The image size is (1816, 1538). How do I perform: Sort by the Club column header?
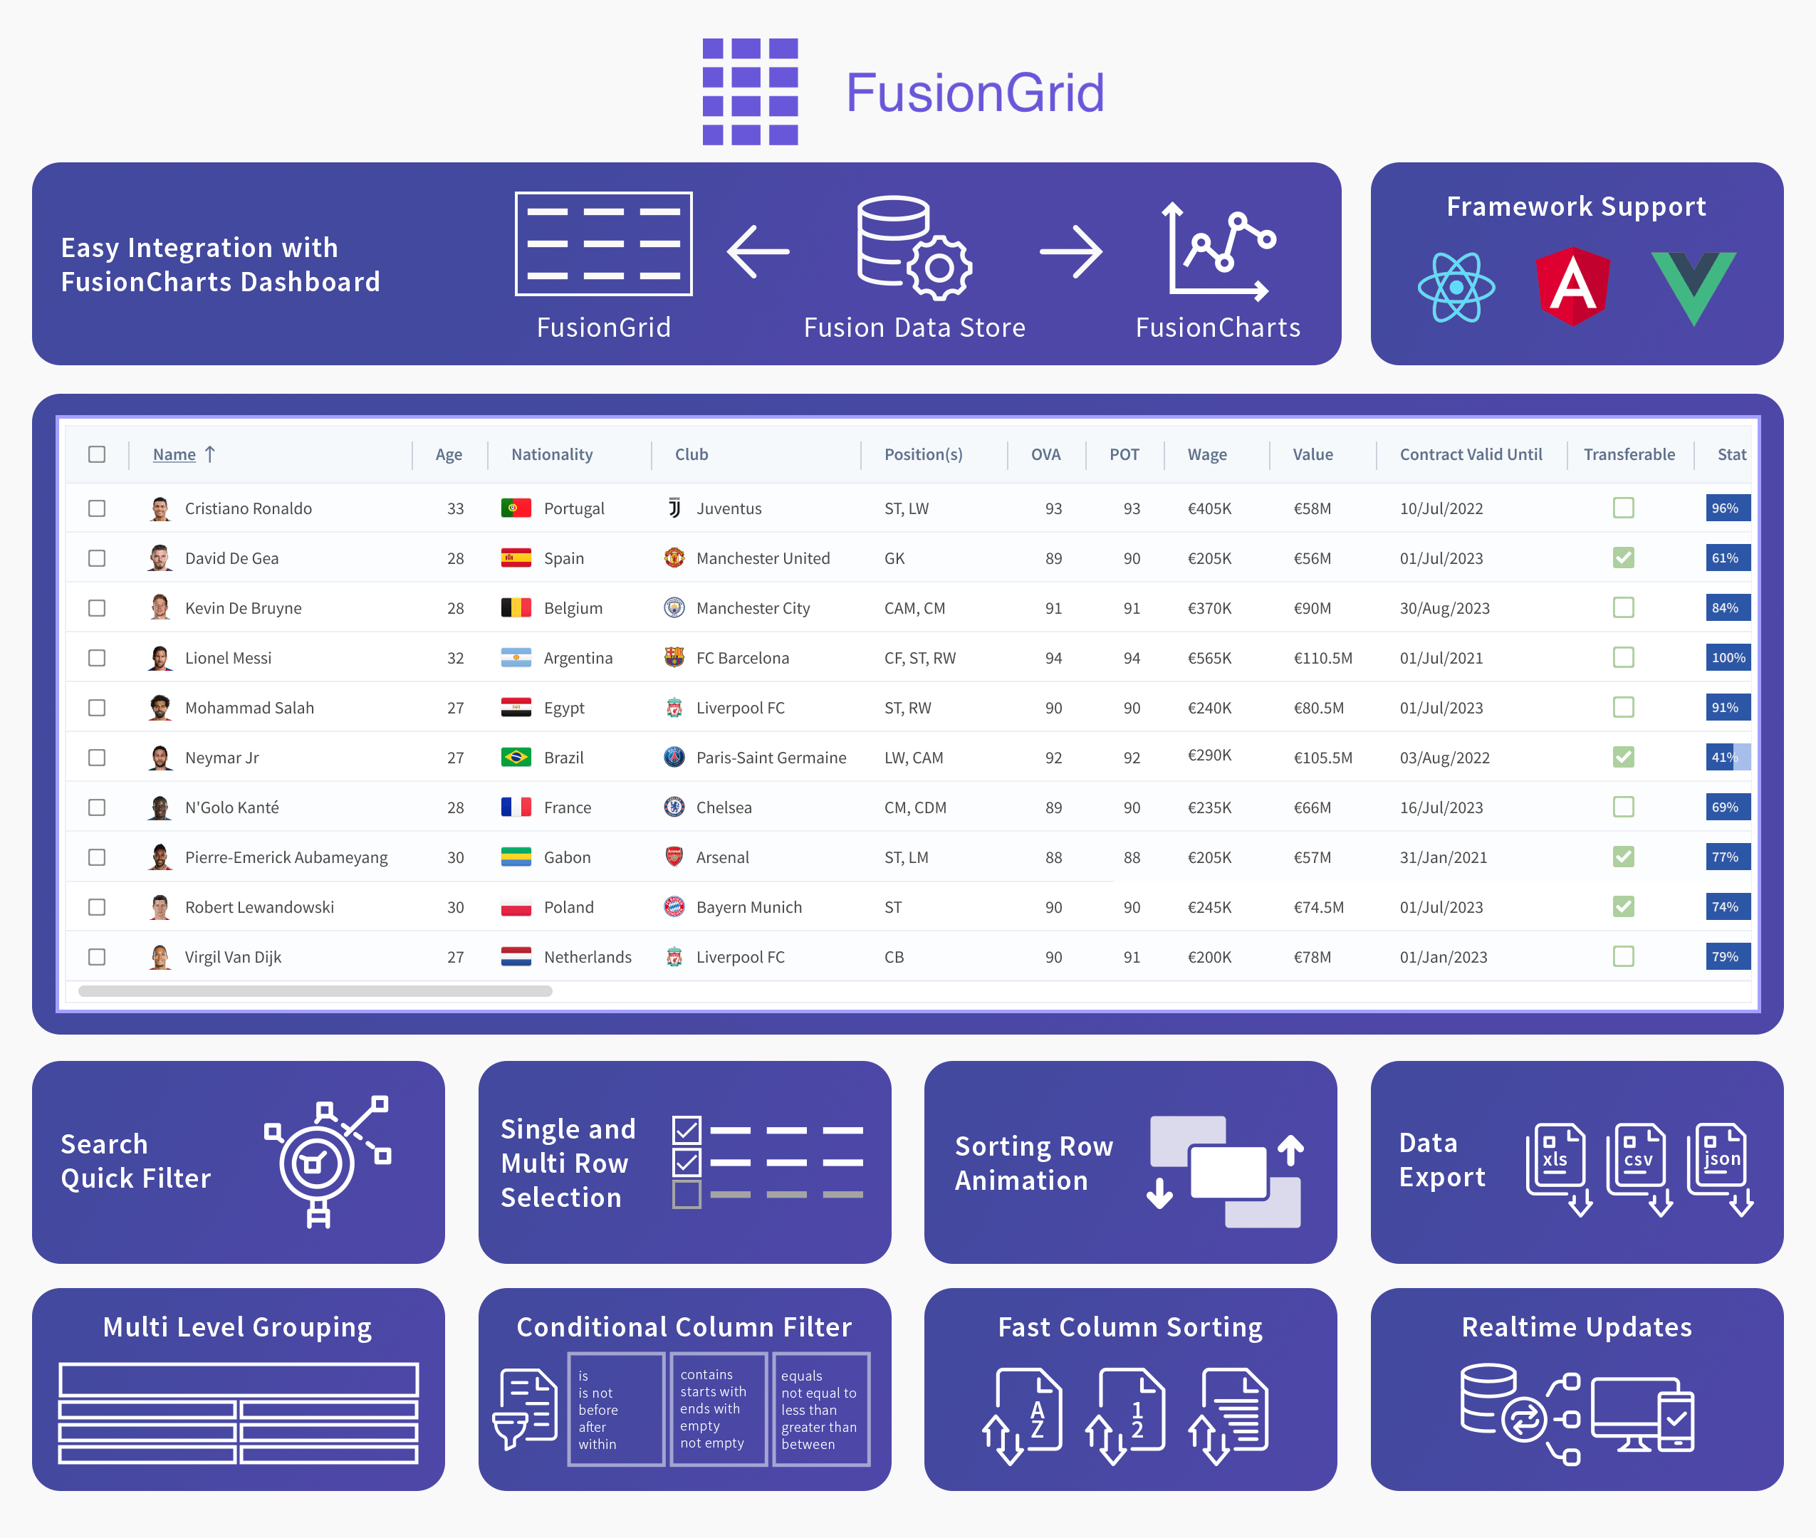(692, 454)
